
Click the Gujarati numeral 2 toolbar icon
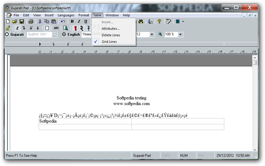(x=82, y=28)
